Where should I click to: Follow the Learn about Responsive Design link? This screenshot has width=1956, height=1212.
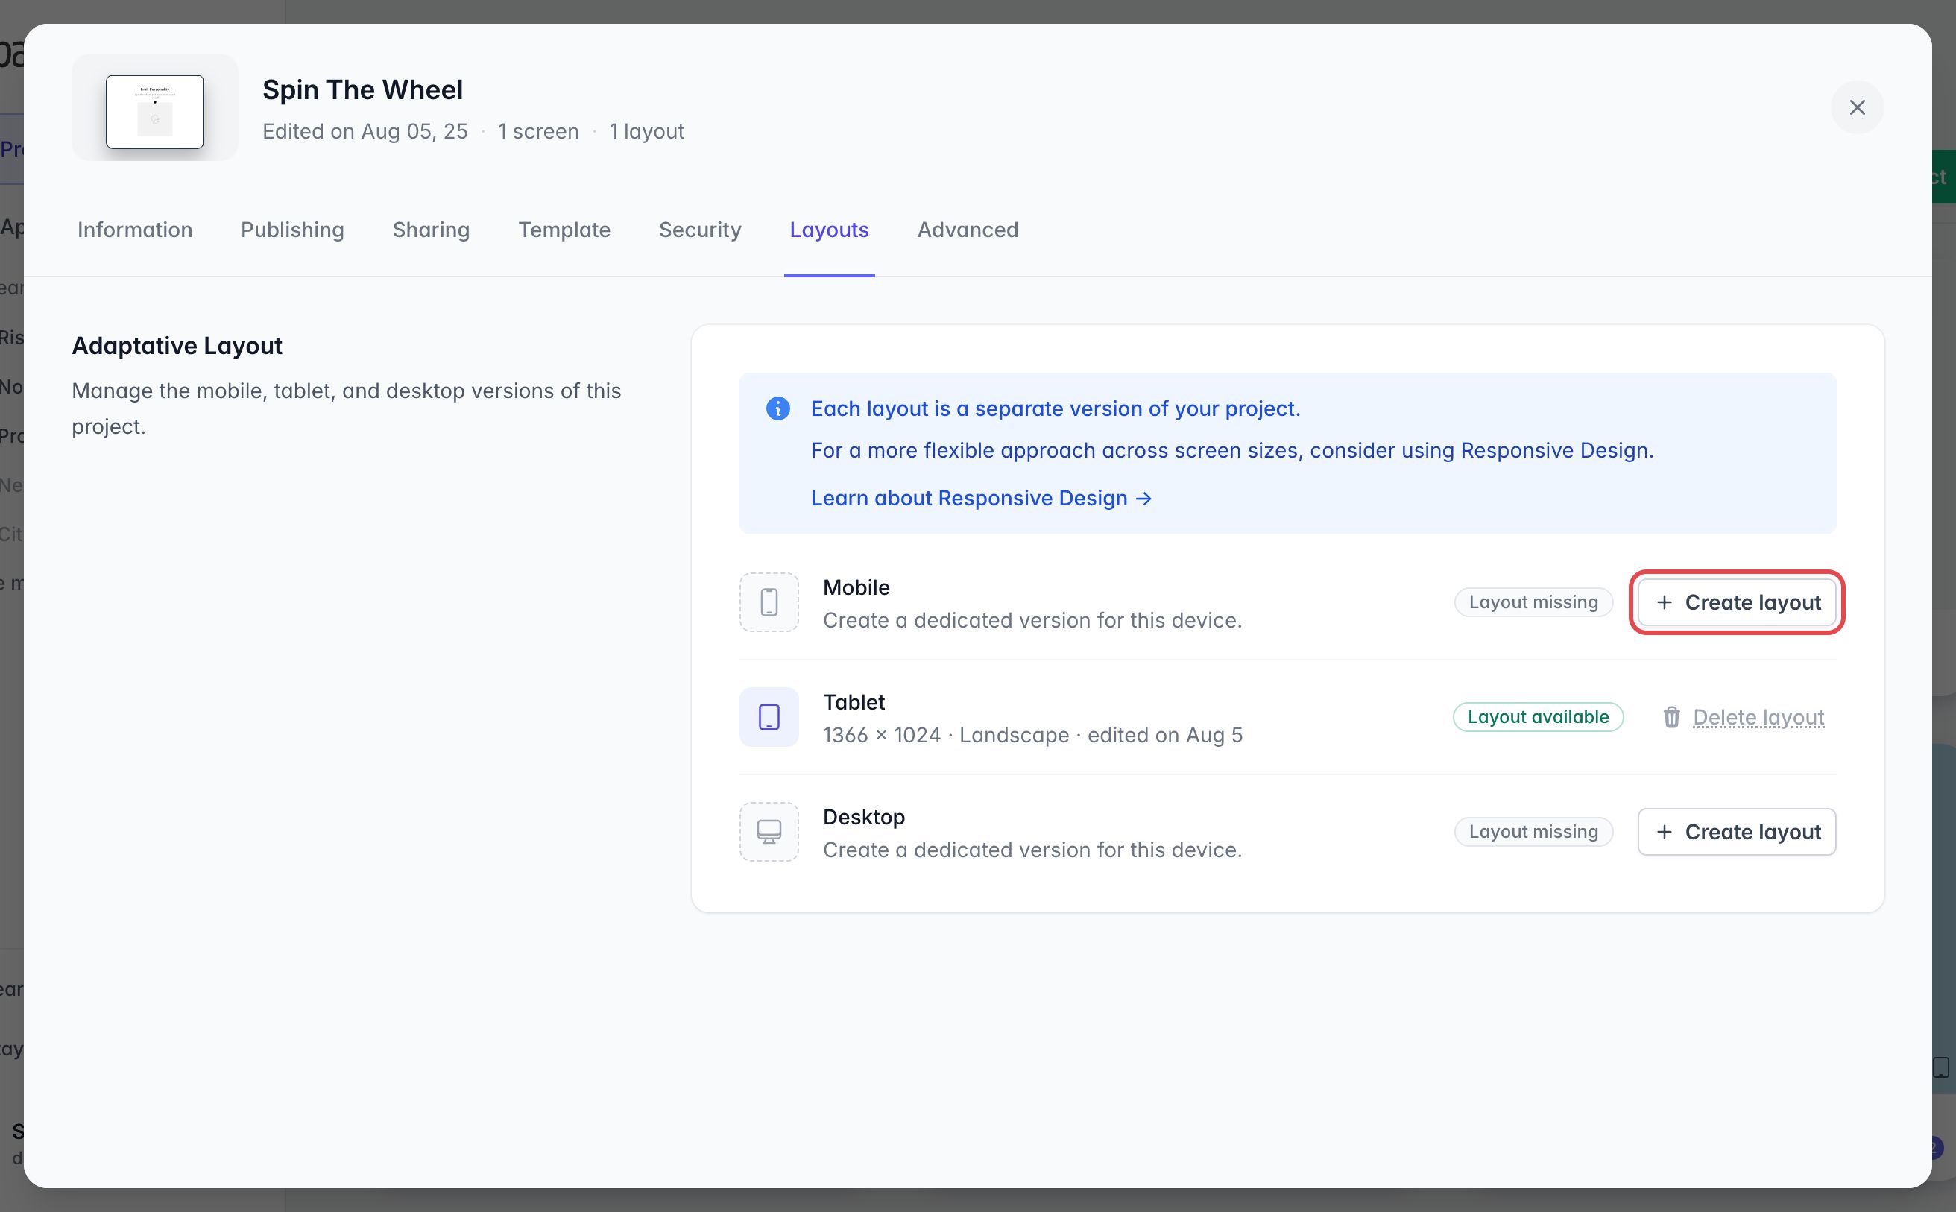(981, 499)
